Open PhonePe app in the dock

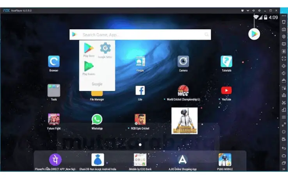coord(55,160)
